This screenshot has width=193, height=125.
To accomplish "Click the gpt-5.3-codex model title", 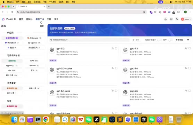I will [x=64, y=68].
